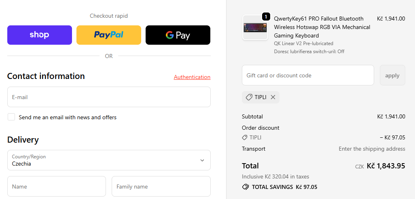Open the Authentication link
415x199 pixels.
coord(192,77)
